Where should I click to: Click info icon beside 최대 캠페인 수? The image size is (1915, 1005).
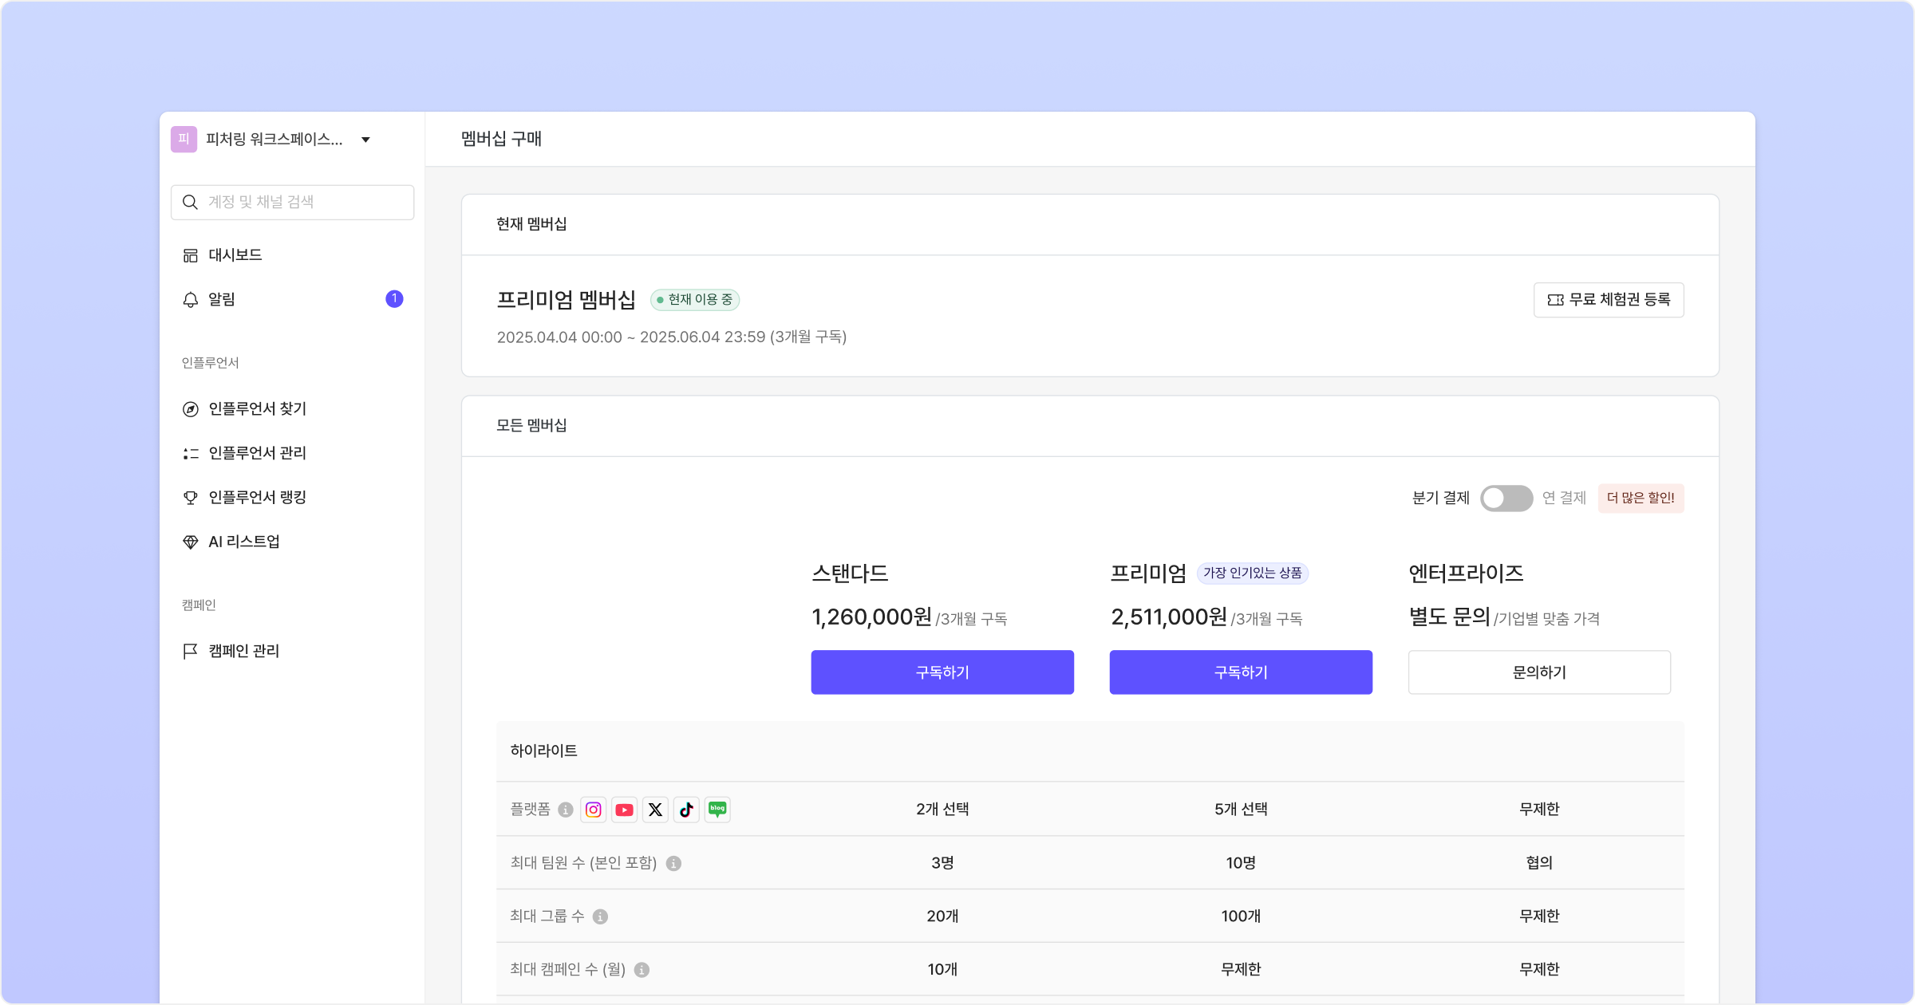[642, 970]
